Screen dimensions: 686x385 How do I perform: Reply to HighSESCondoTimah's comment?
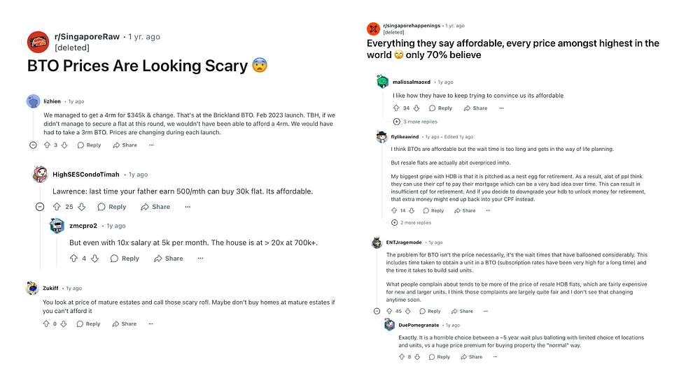pos(112,207)
